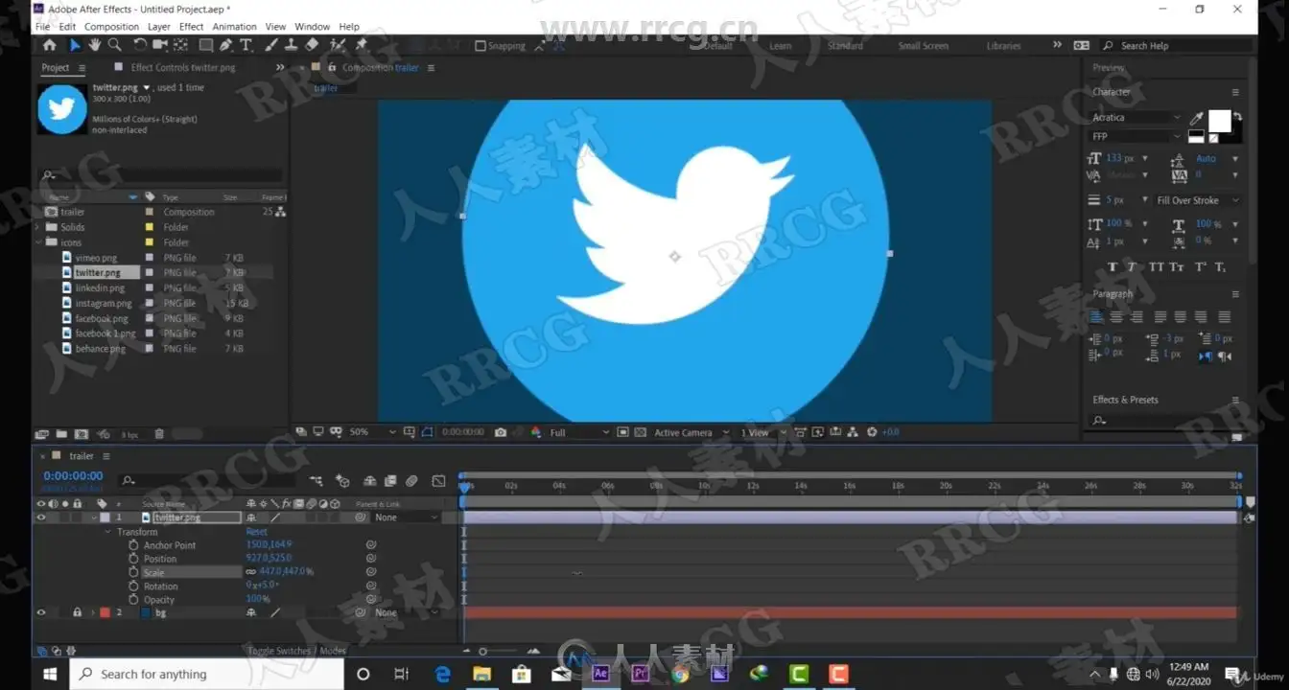Open the File menu
The height and width of the screenshot is (690, 1289).
(x=43, y=27)
